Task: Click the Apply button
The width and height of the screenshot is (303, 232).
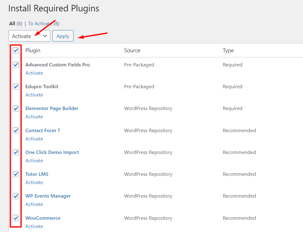Action: pyautogui.click(x=63, y=36)
